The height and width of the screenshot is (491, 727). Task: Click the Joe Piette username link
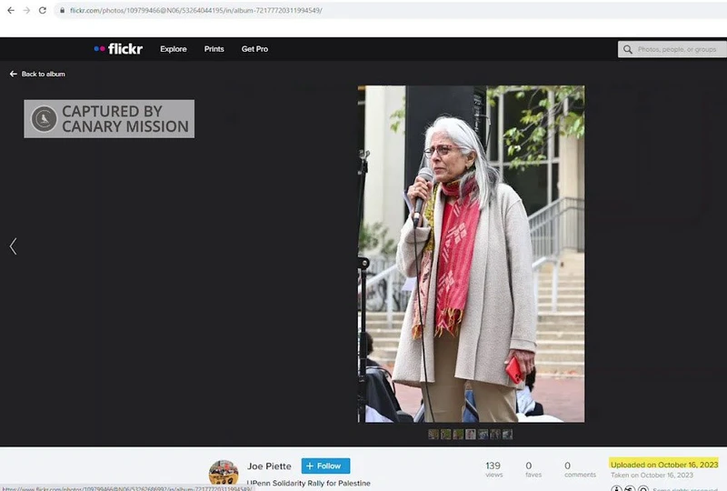(x=269, y=466)
